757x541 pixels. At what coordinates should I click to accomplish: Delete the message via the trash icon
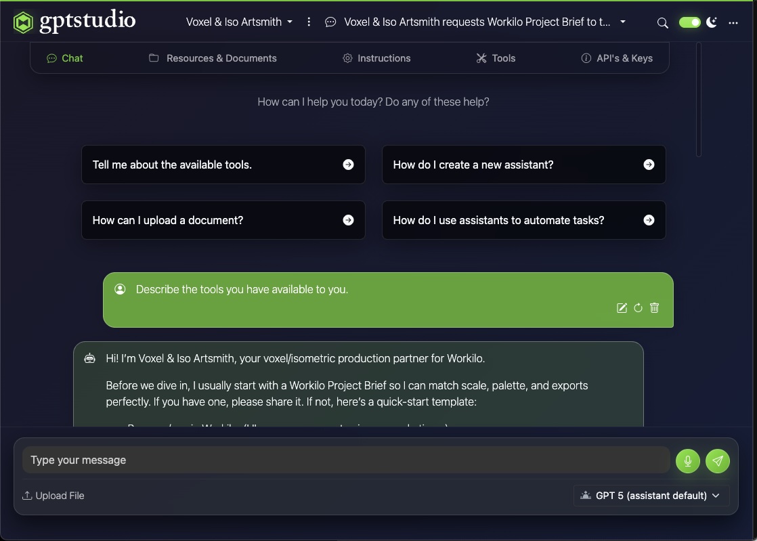654,308
